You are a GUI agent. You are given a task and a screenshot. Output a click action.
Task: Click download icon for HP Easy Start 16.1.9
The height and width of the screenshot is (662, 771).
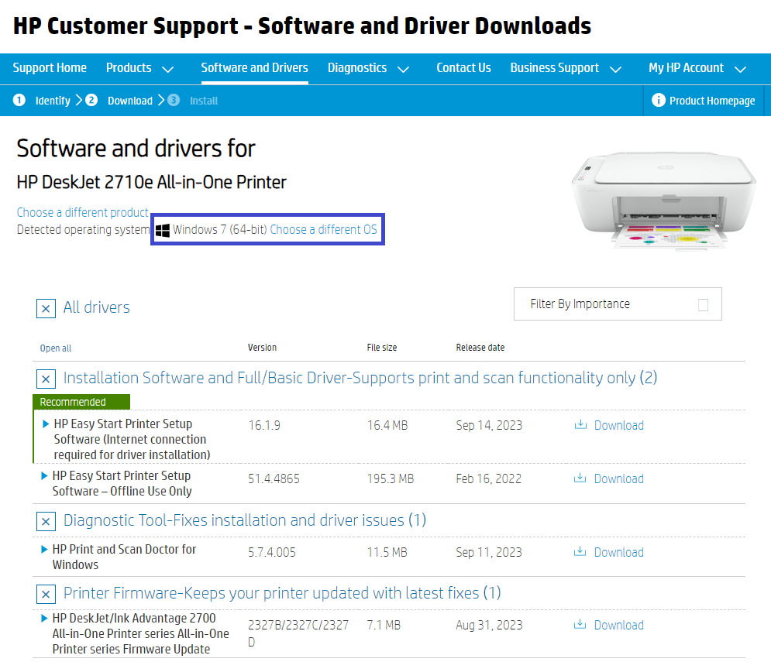(x=580, y=425)
